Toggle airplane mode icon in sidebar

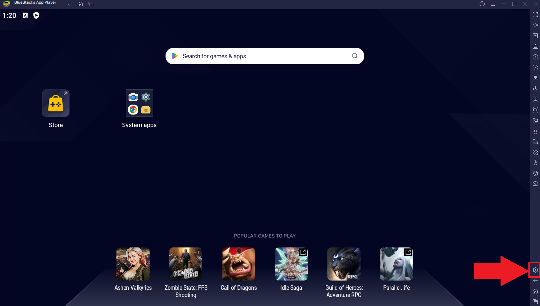[535, 131]
